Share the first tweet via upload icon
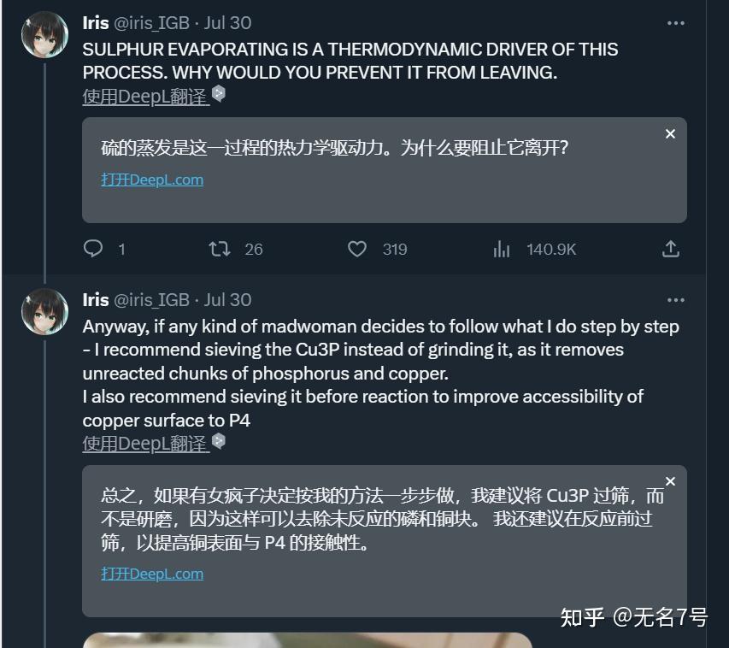 click(670, 249)
